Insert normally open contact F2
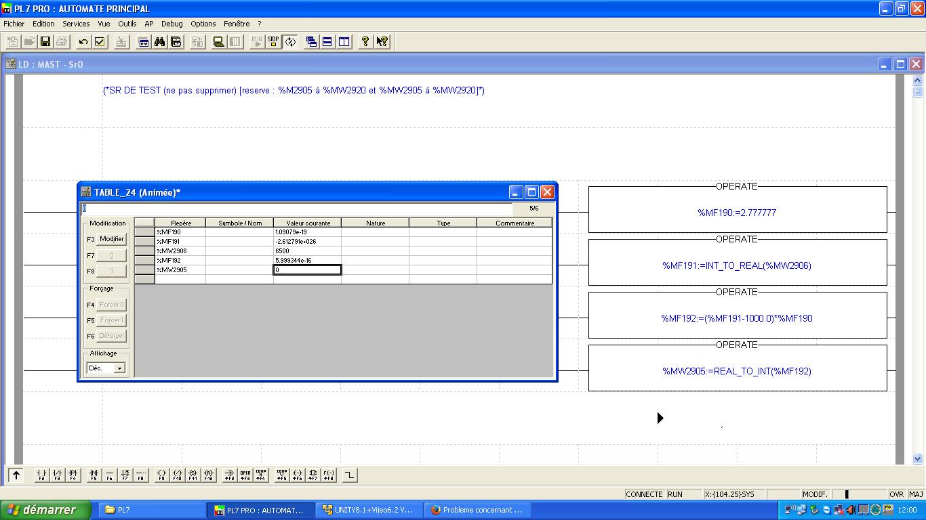The height and width of the screenshot is (520, 926). click(41, 475)
